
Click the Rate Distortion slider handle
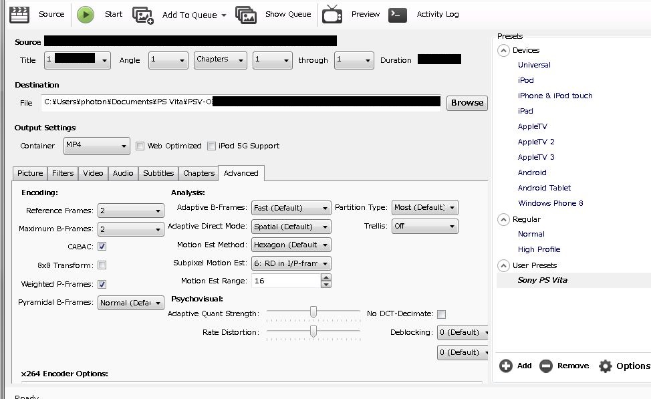(x=313, y=331)
